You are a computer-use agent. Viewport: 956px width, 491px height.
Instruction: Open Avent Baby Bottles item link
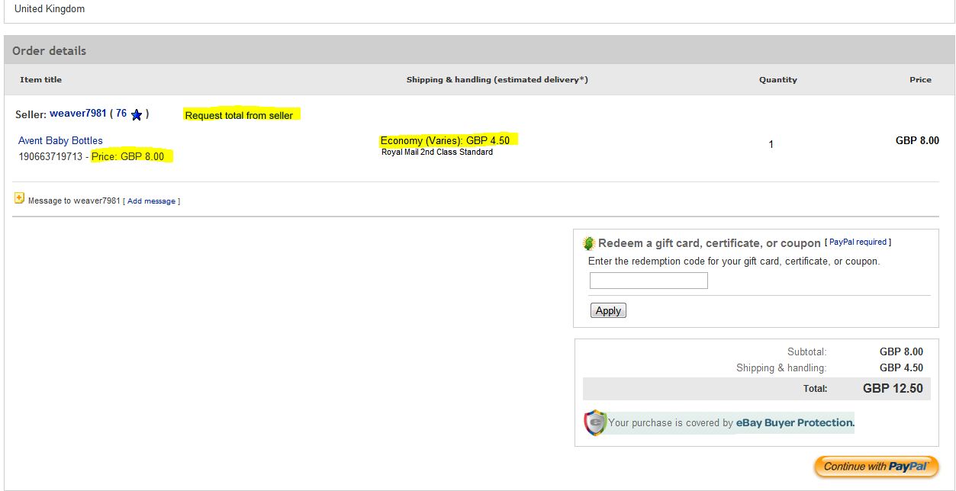(x=60, y=140)
